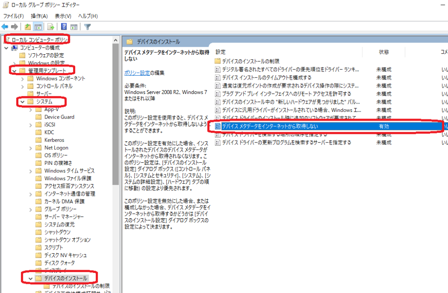Viewport: 448px width, 293px height.
Task: Click the Up one level folder icon
Action: (28, 26)
